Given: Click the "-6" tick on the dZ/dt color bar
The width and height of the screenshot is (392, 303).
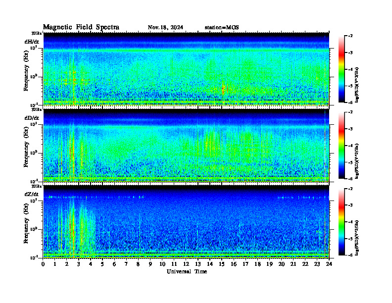Looking at the screenshot, I should pos(351,255).
